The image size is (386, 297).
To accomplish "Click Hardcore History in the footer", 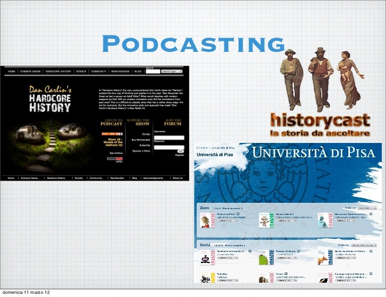I will point(56,178).
